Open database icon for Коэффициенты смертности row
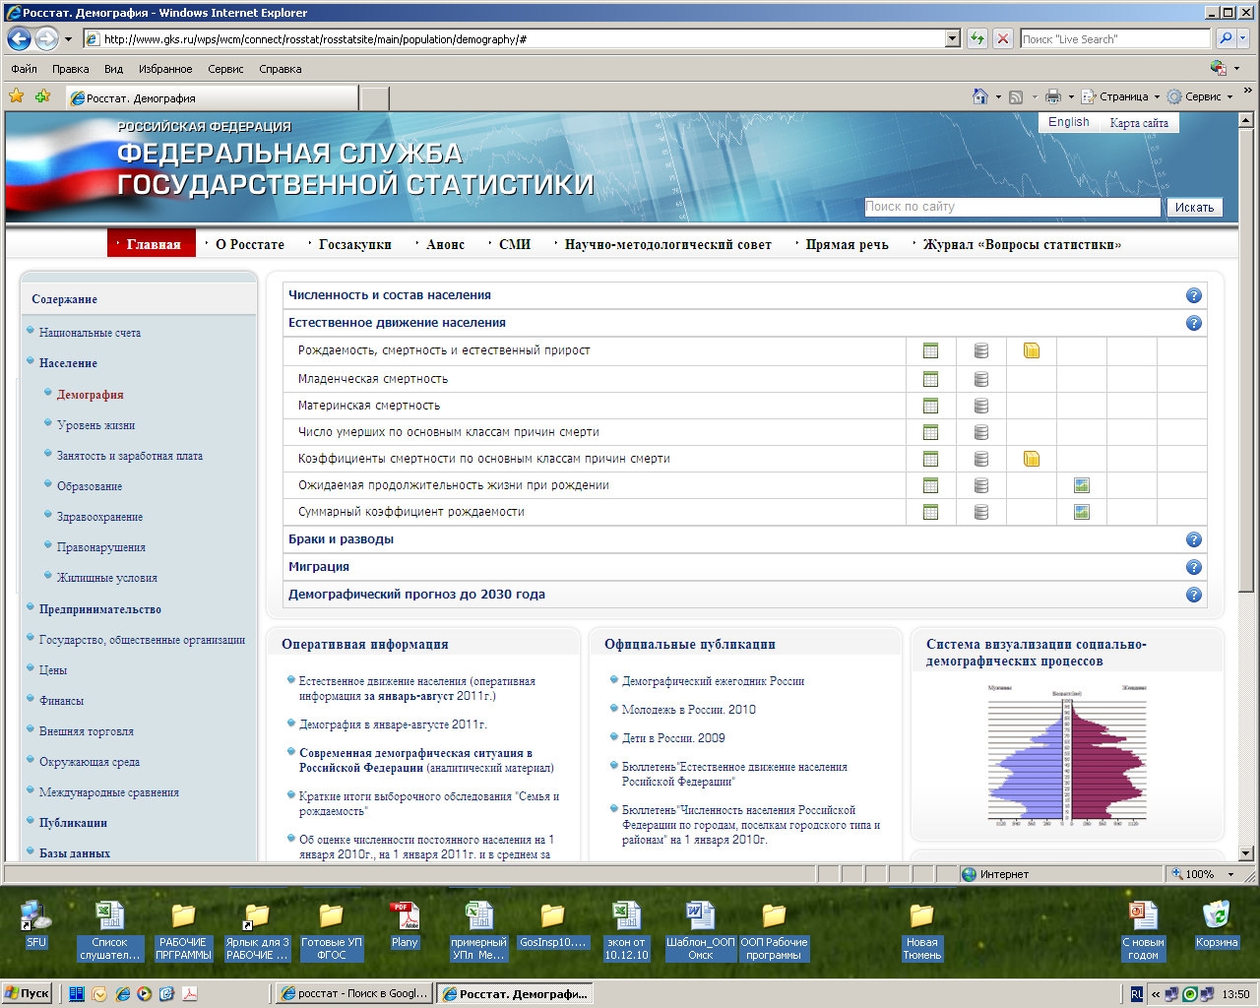 pos(981,459)
